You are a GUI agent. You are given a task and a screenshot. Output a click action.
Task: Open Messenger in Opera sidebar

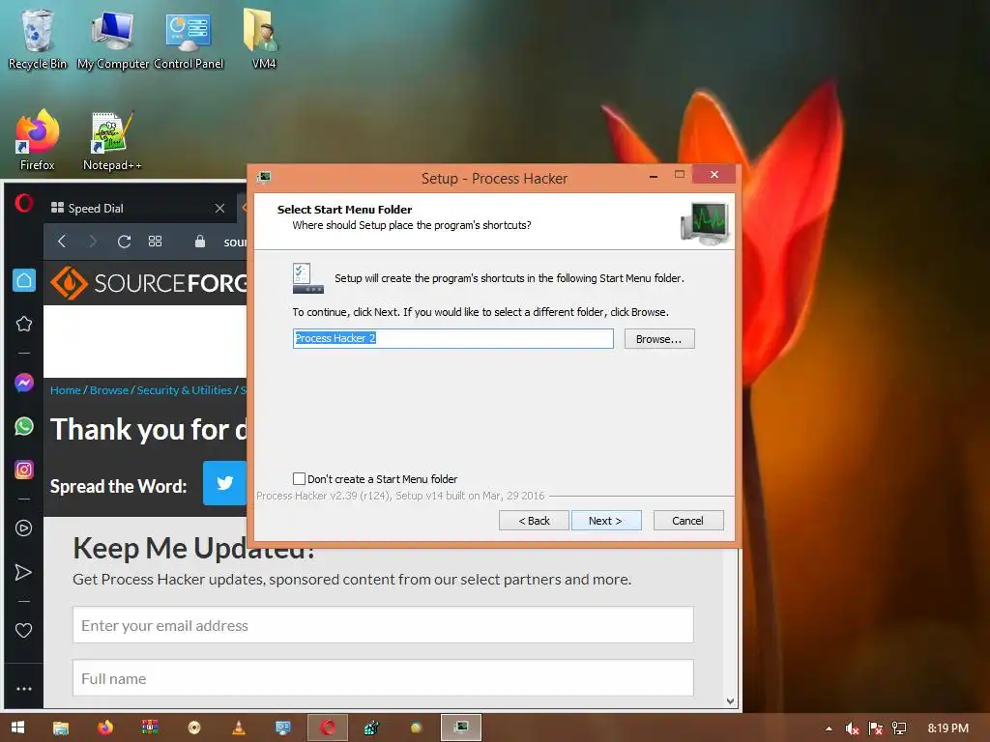click(x=24, y=383)
